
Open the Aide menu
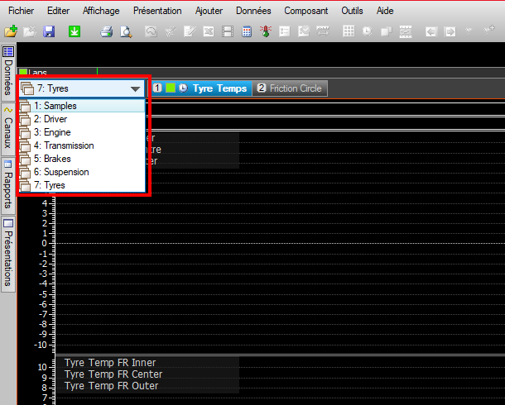coord(385,11)
